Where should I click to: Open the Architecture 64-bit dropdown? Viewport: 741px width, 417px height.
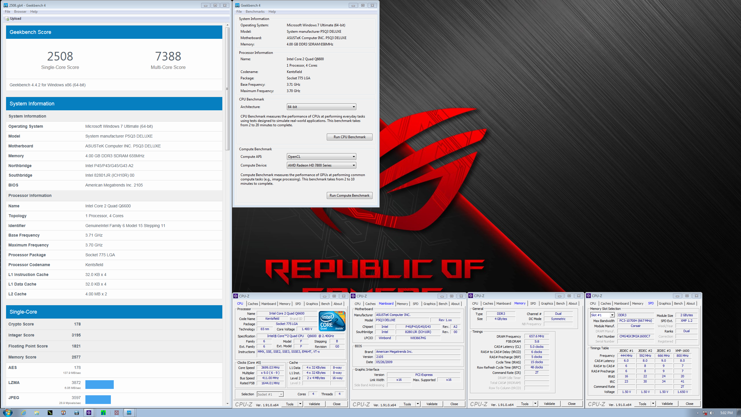(x=321, y=107)
